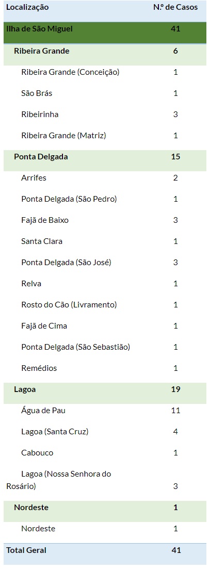Select the Água de Pau row

(x=105, y=411)
